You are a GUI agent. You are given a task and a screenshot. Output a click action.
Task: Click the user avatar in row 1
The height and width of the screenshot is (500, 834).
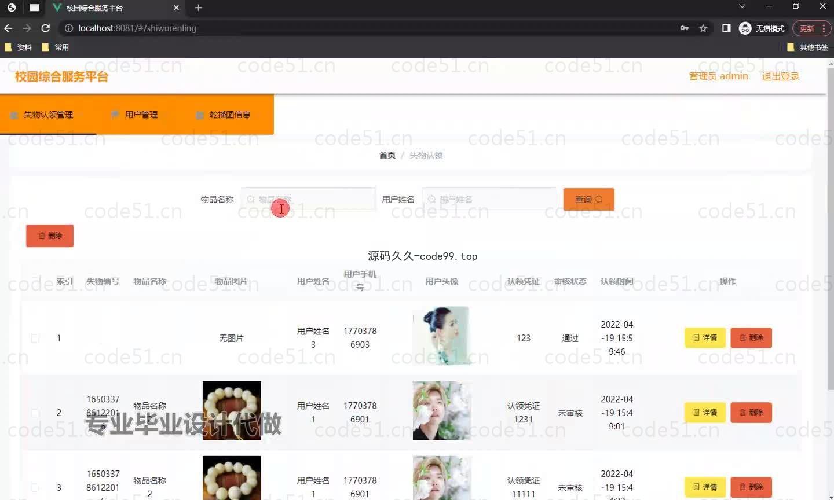click(x=441, y=336)
